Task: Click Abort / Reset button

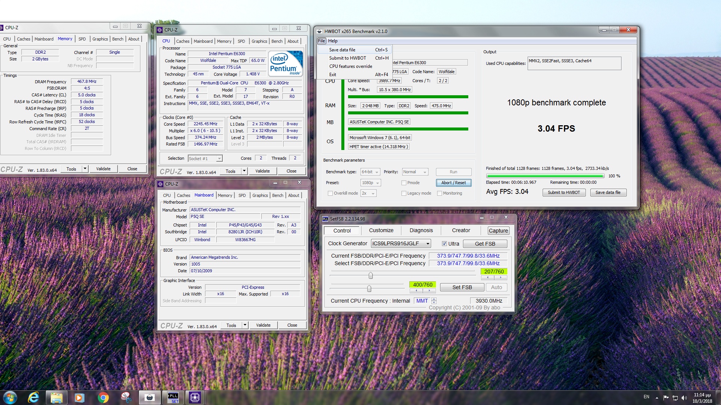Action: 454,183
